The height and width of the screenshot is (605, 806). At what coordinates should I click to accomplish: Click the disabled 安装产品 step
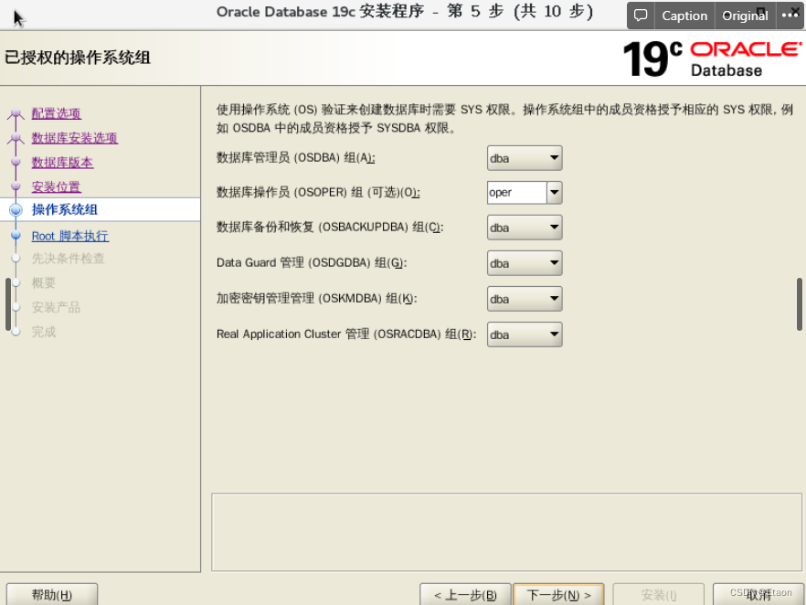(x=56, y=307)
